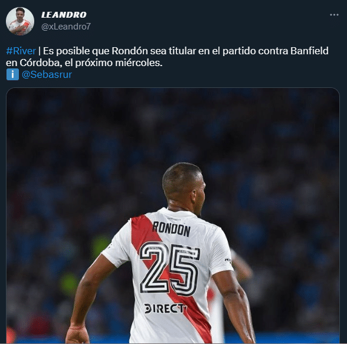Screen dimensions: 347x344
Task: Open the @Sebasrur mention
Action: coord(47,74)
